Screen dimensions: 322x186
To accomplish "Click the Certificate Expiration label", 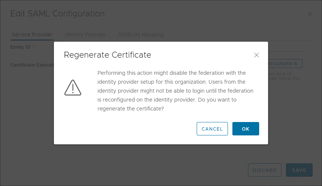I will (x=32, y=65).
